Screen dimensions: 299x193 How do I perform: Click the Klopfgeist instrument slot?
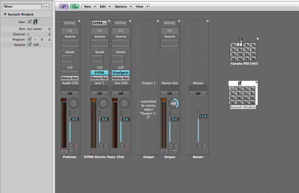click(121, 73)
